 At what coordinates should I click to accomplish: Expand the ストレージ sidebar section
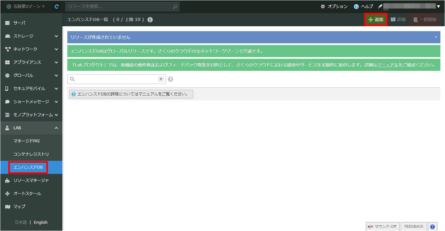coord(31,36)
